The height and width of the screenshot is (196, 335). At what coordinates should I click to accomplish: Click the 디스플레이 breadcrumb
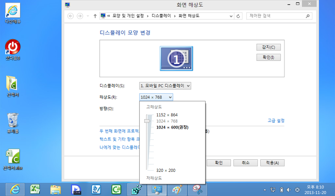point(161,16)
